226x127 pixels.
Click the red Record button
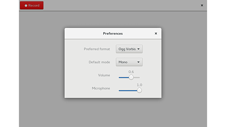32,5
